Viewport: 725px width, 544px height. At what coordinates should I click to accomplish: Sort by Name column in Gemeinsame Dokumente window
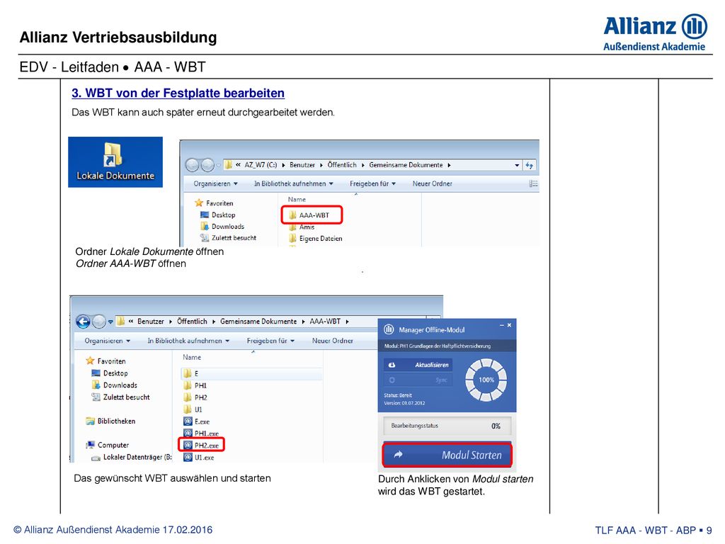coord(297,199)
